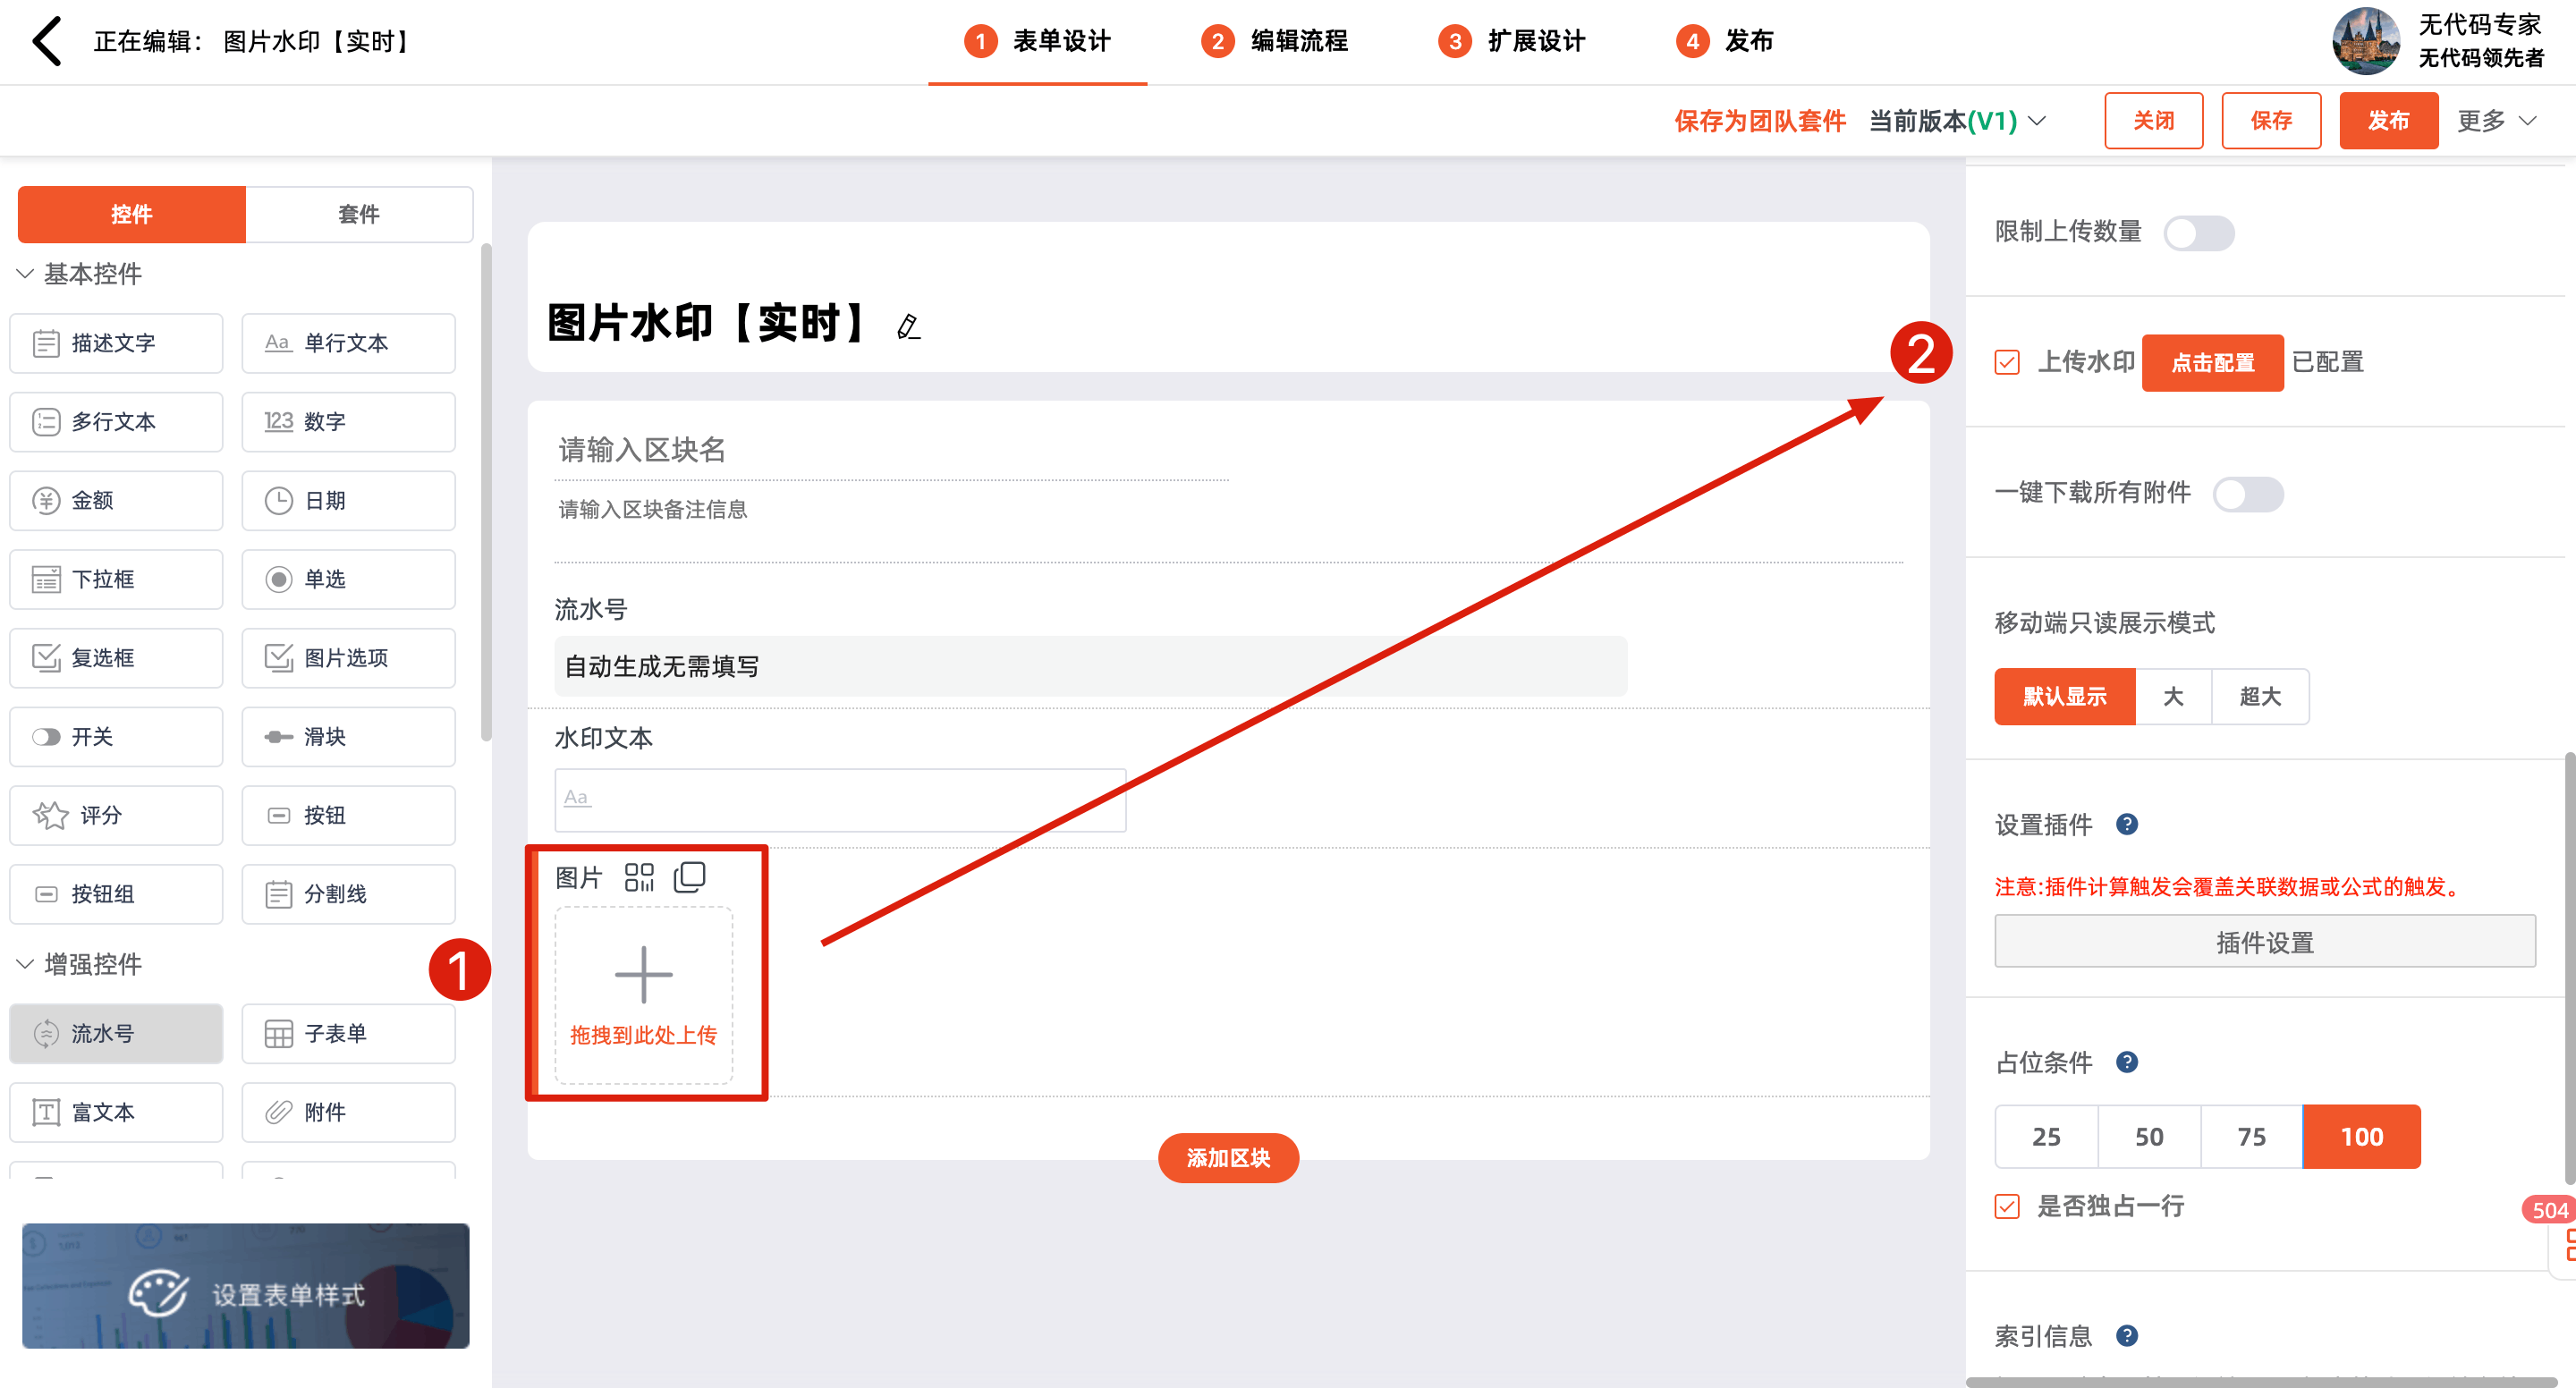Click the 请输入区块名 field
Viewport: 2576px width, 1388px height.
pyautogui.click(x=891, y=451)
